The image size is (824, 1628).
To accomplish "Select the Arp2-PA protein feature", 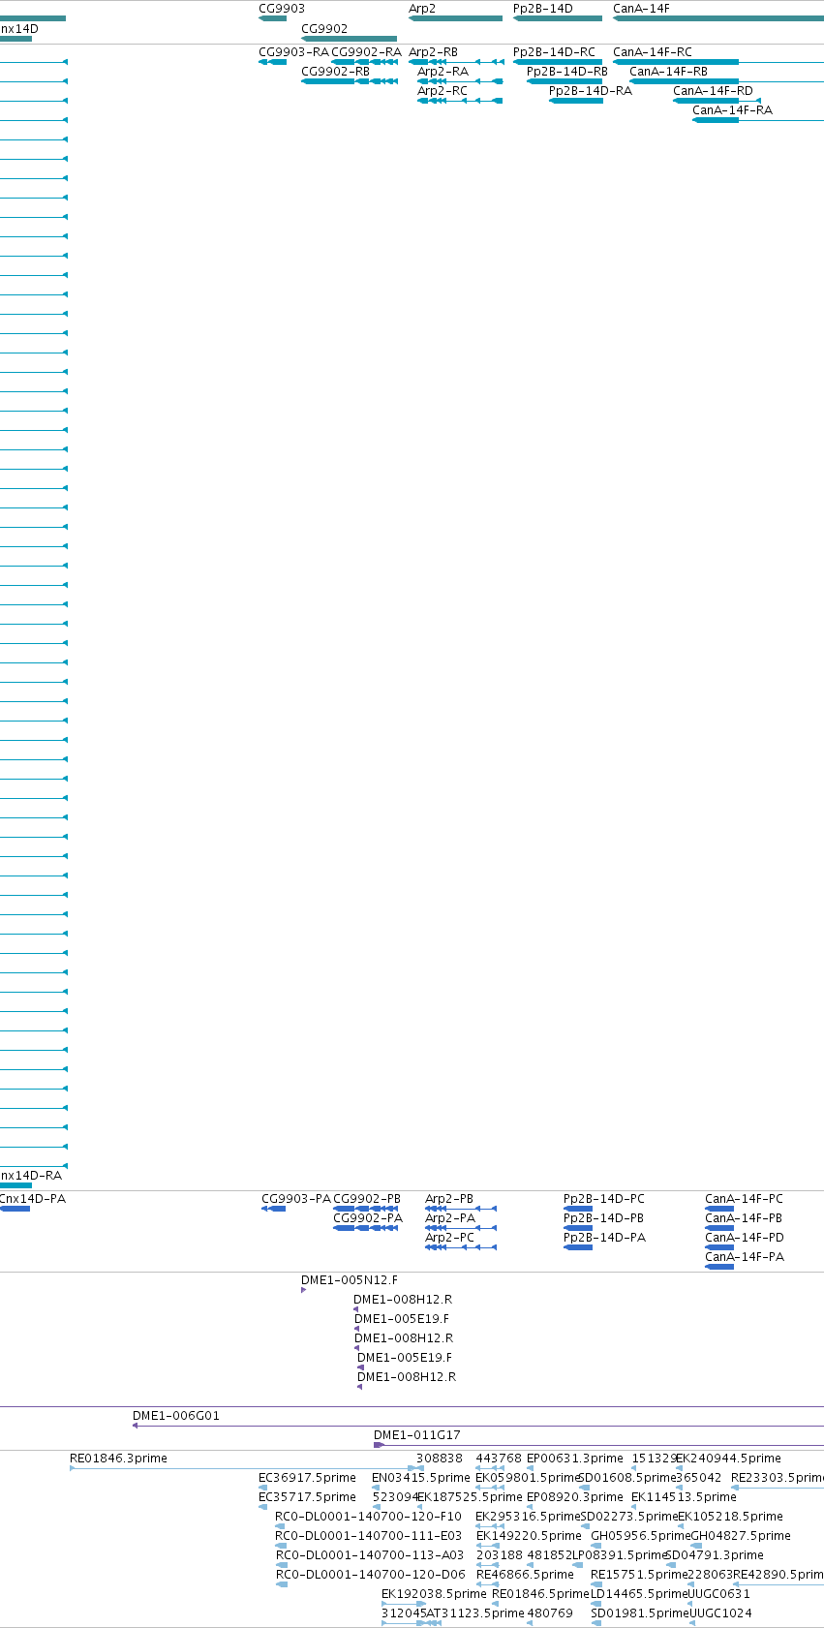I will tap(461, 1228).
